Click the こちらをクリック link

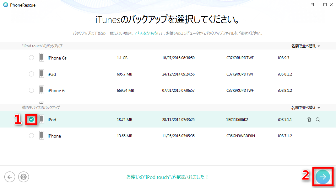point(146,33)
